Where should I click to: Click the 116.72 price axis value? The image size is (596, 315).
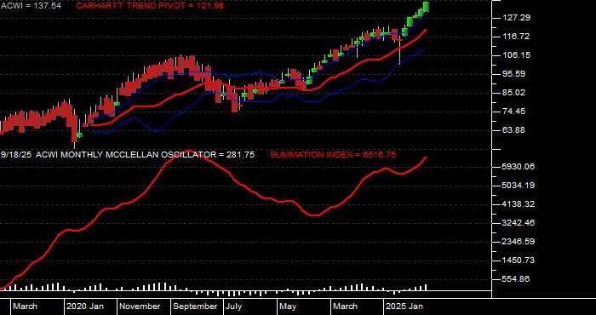(516, 37)
